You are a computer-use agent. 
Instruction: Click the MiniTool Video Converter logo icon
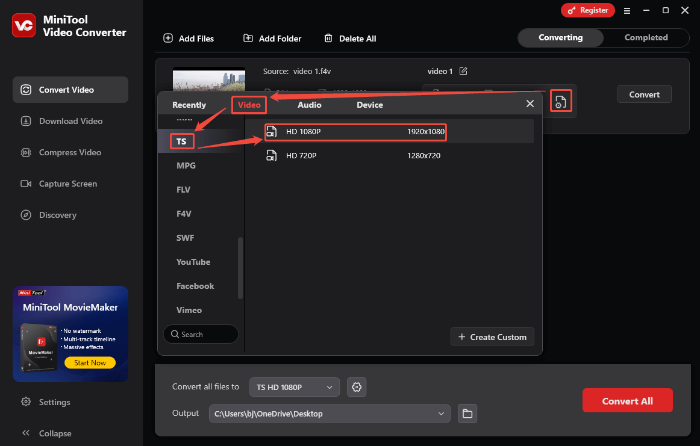coord(23,25)
